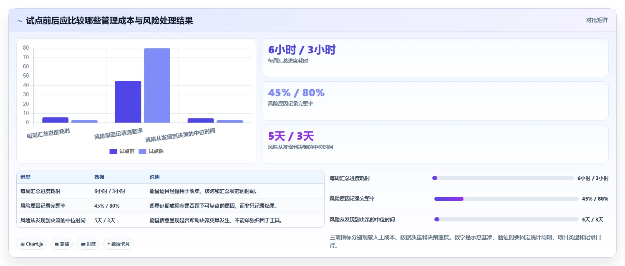Image resolution: width=625 pixels, height=266 pixels.
Task: Toggle the 试点前 legend swatch
Action: click(x=113, y=152)
